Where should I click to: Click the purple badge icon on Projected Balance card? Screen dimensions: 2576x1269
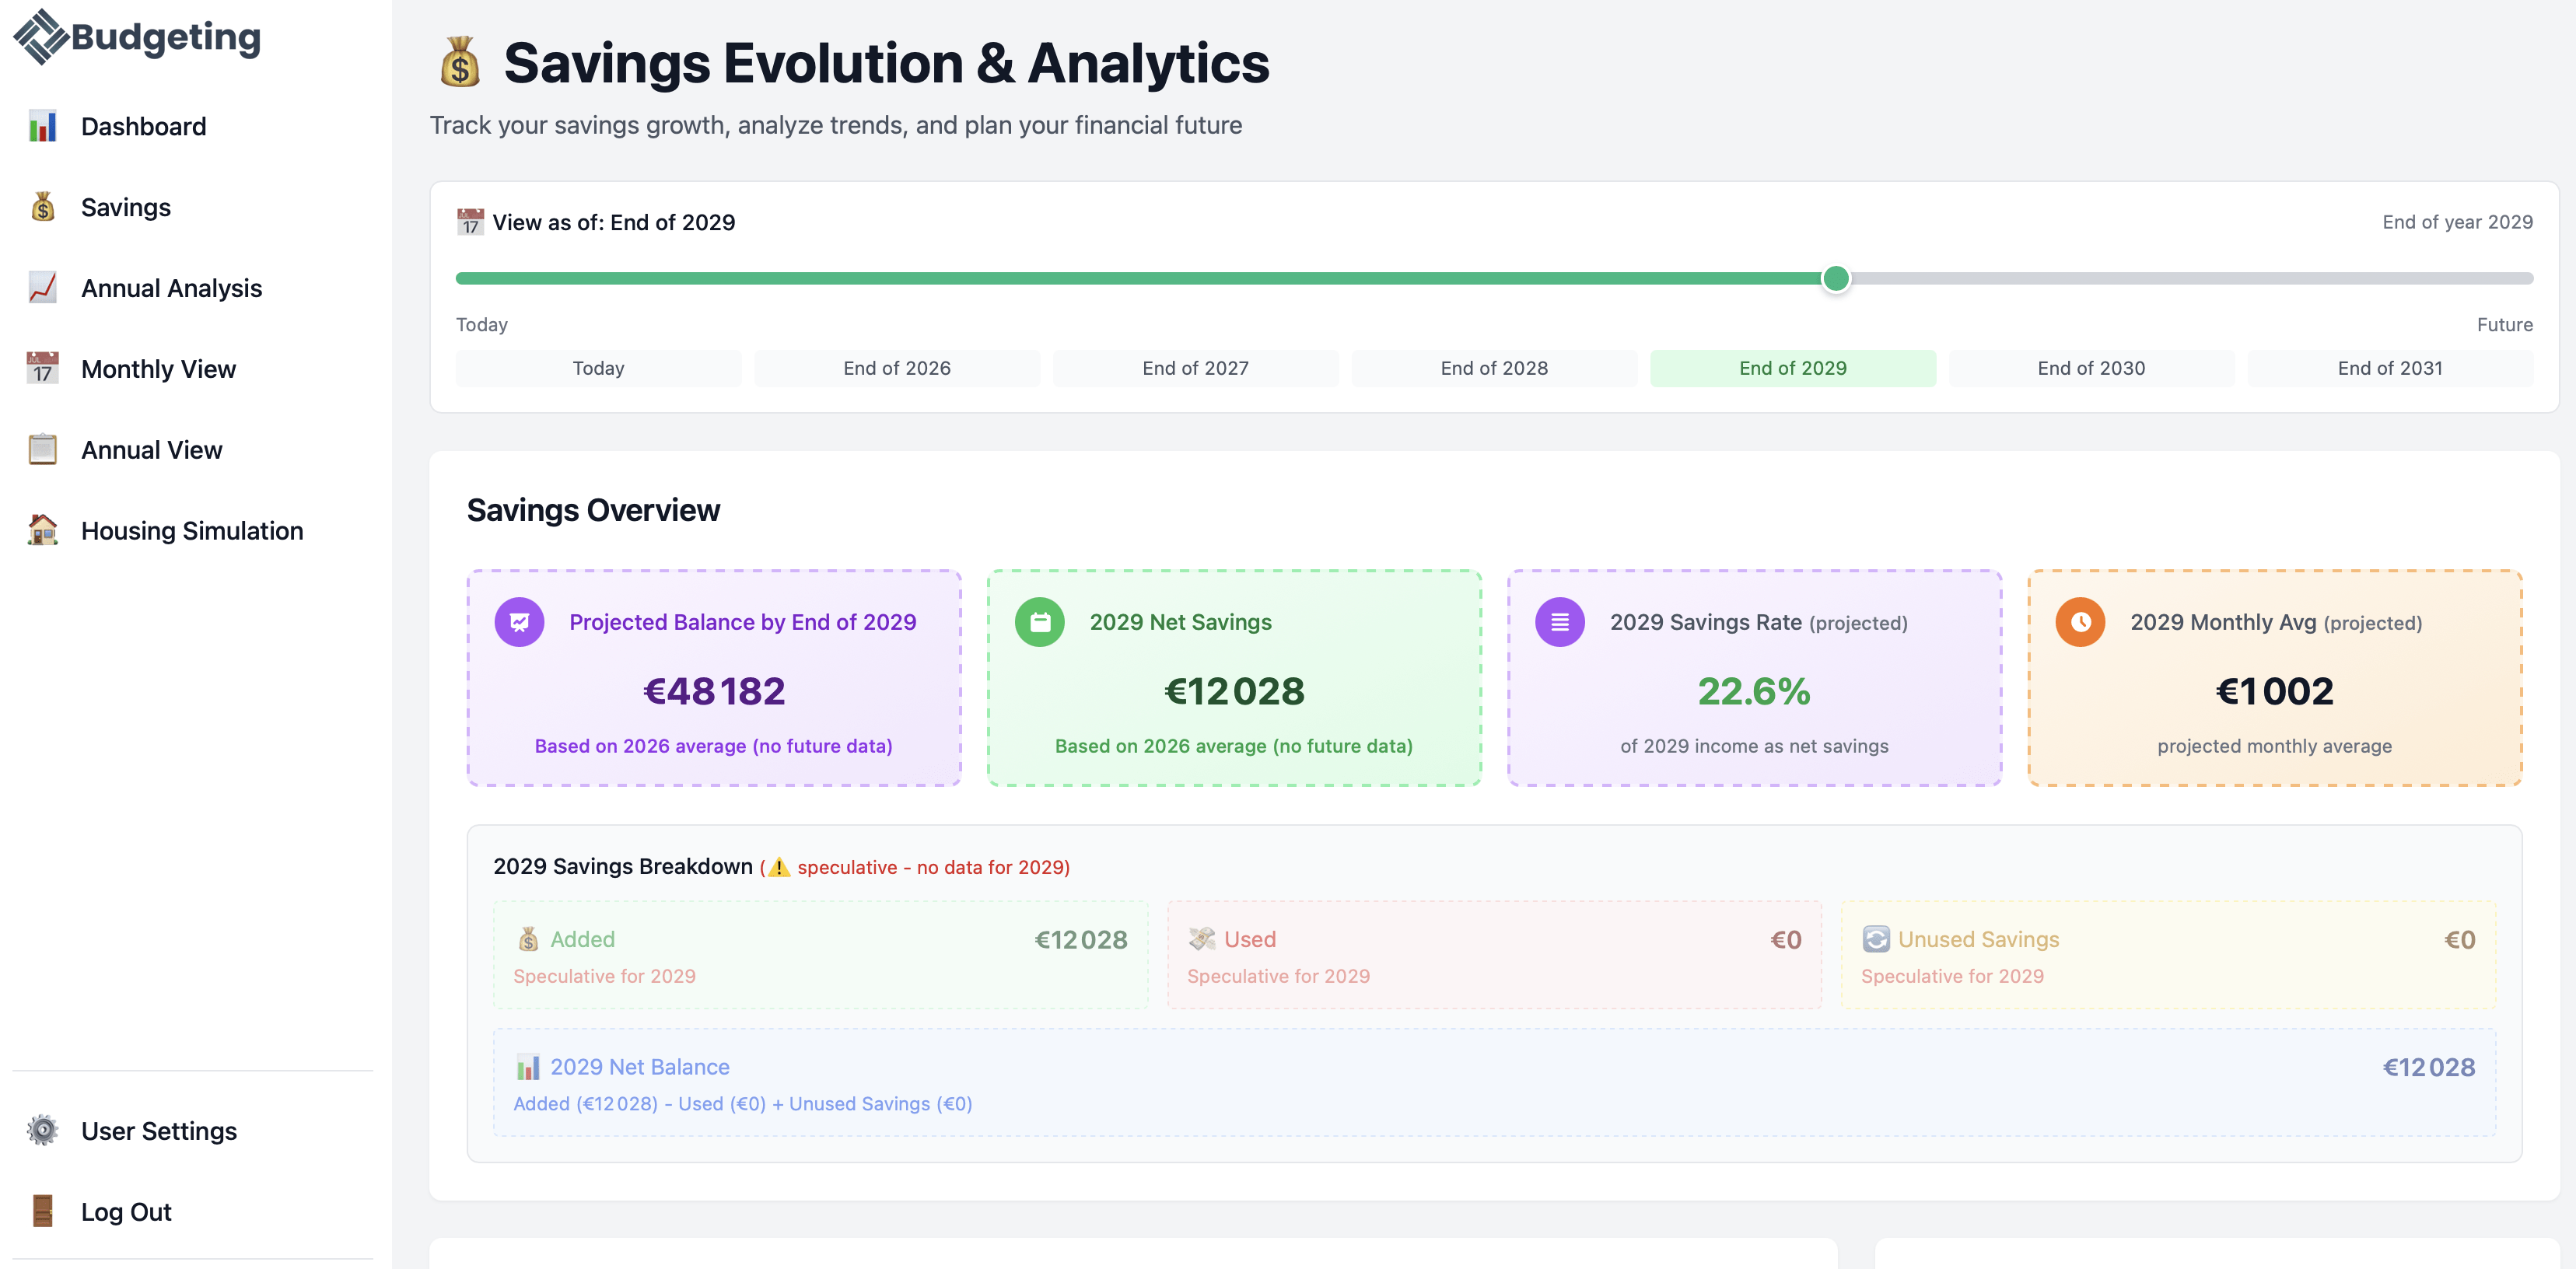pos(519,621)
